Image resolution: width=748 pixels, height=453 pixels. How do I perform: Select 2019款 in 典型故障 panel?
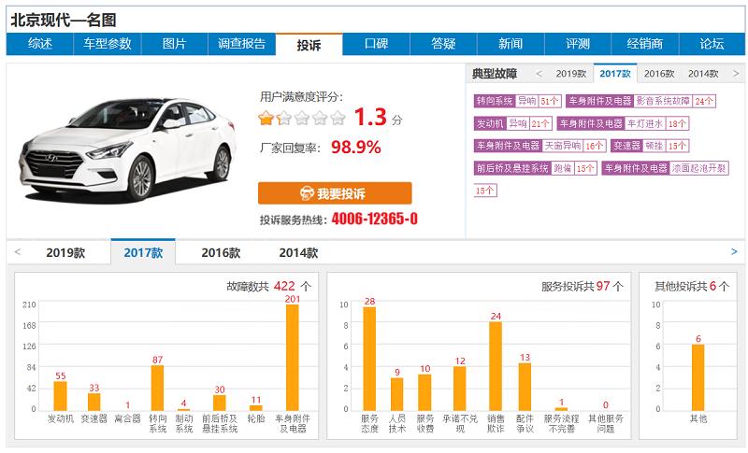[x=571, y=74]
